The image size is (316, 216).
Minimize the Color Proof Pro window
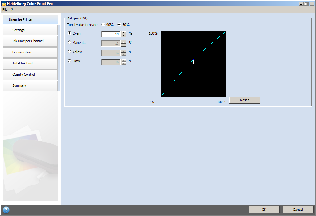pyautogui.click(x=301, y=4)
